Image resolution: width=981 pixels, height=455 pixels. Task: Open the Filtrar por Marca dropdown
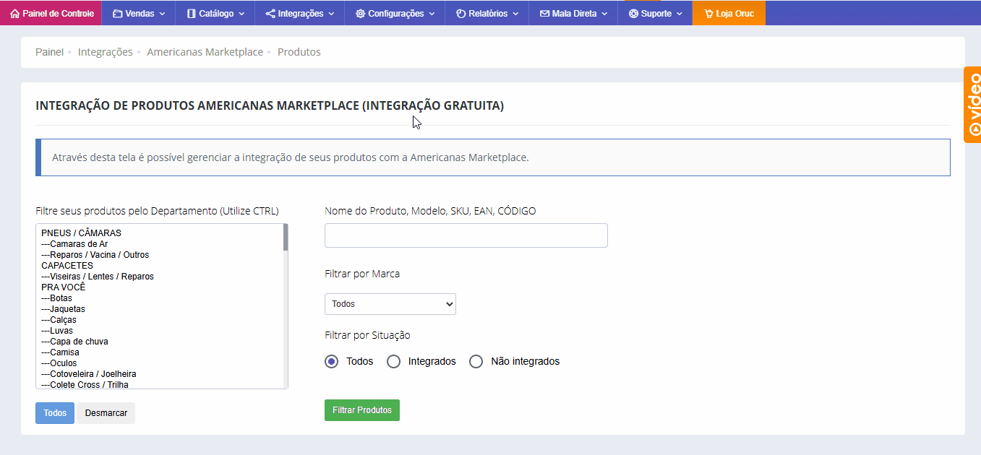[x=390, y=304]
